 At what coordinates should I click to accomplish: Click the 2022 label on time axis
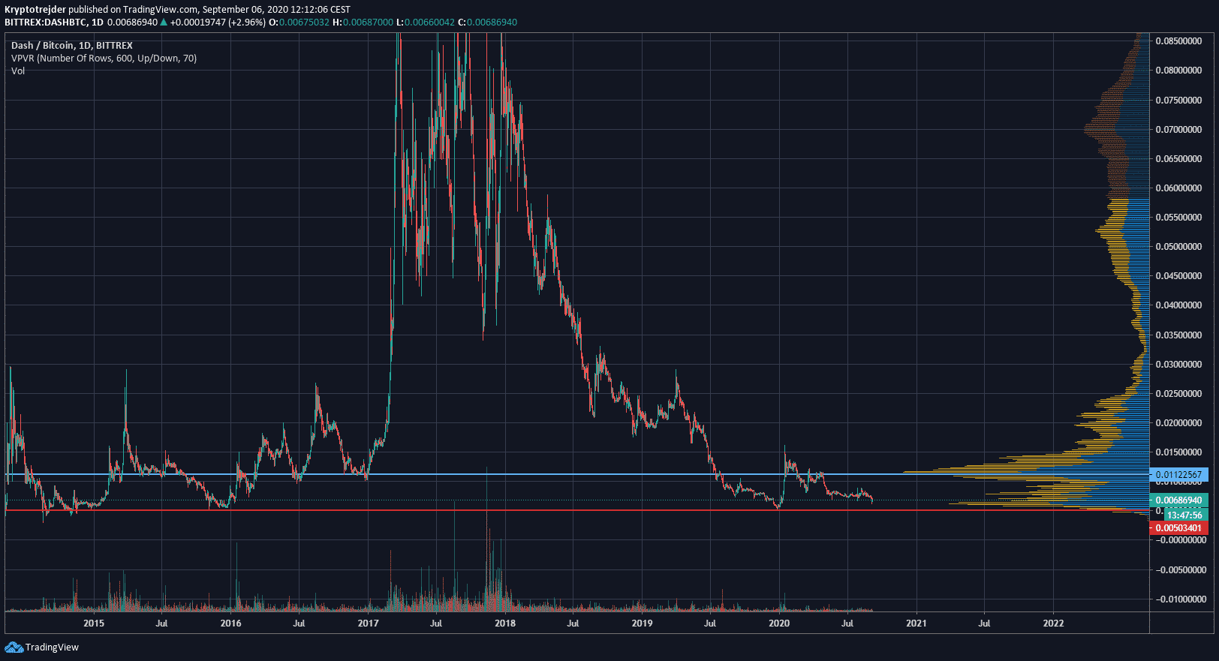tap(1053, 623)
